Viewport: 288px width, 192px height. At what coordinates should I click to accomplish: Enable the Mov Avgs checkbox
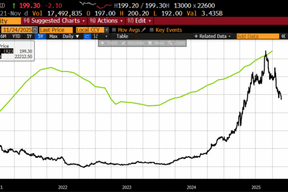point(113,30)
